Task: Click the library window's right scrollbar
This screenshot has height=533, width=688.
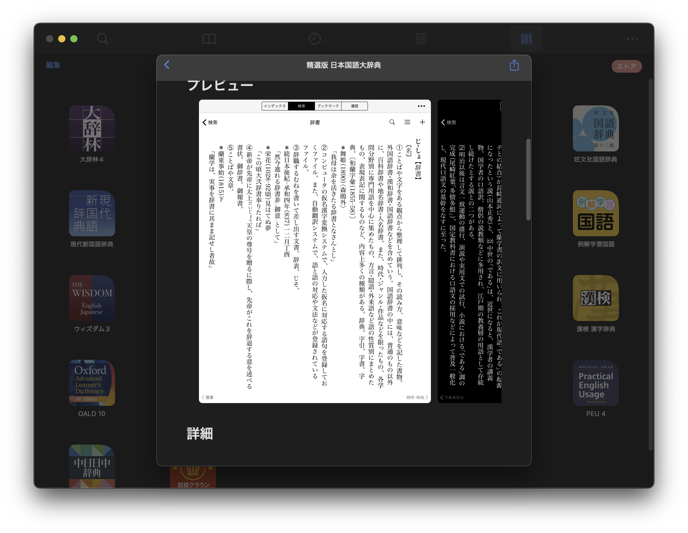Action: 651,265
